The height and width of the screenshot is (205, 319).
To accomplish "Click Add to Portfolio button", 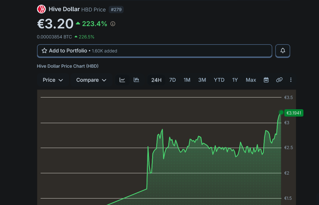I will [x=155, y=51].
